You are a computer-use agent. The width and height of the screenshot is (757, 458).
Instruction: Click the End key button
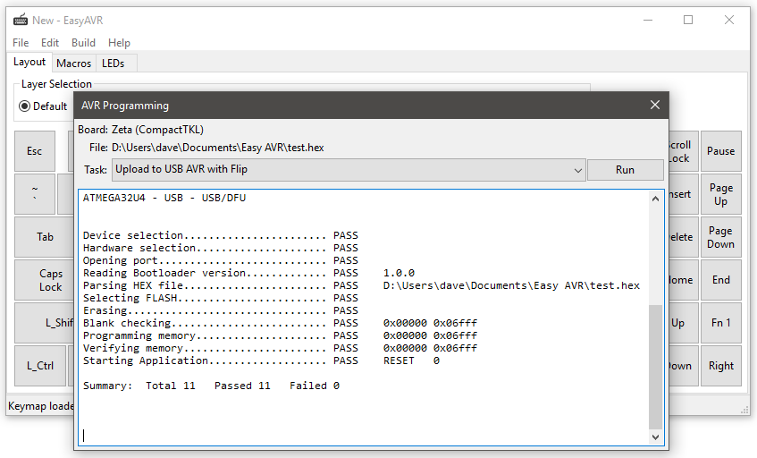click(720, 280)
